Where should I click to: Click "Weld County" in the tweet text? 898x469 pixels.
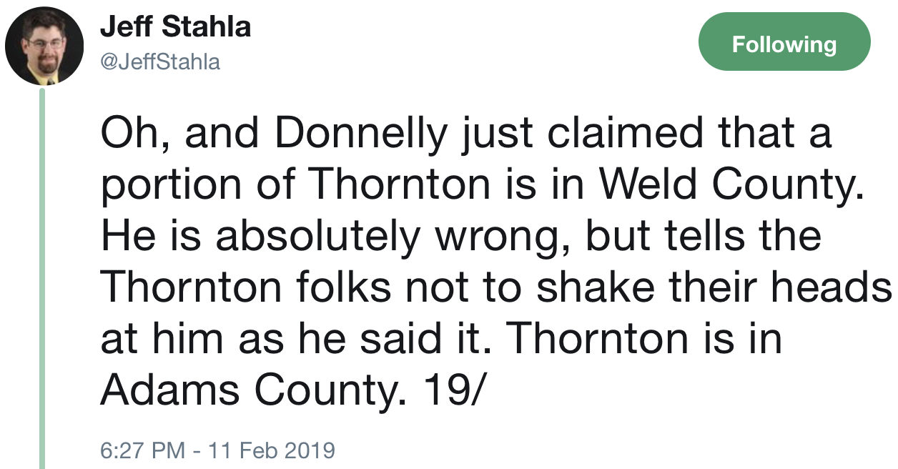point(728,185)
